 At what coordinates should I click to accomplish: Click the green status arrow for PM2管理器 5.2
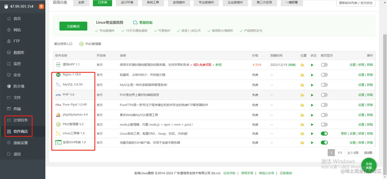(312, 125)
